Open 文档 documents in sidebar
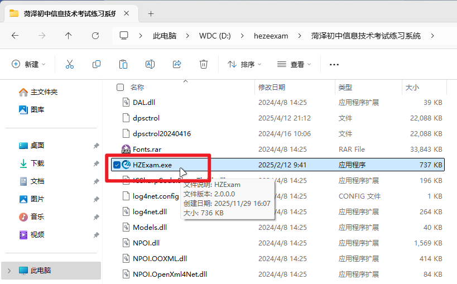 click(31, 181)
